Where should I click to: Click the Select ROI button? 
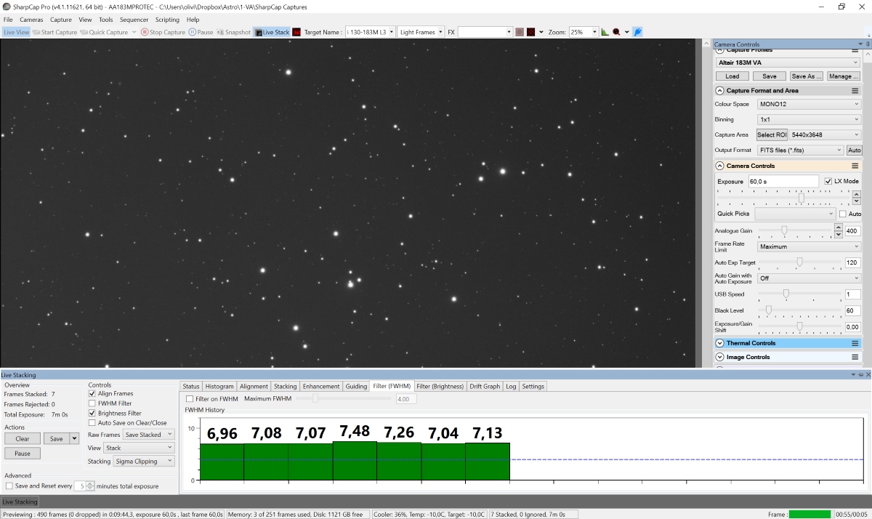(x=771, y=134)
